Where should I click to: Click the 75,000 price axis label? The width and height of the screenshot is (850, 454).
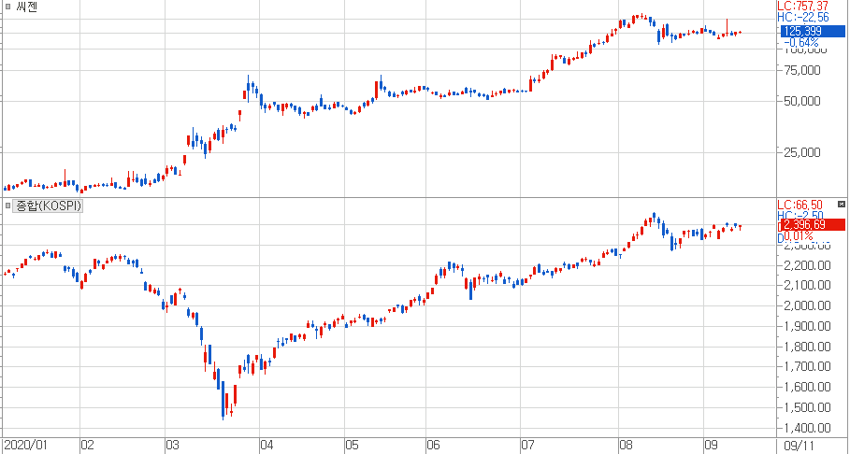(801, 70)
